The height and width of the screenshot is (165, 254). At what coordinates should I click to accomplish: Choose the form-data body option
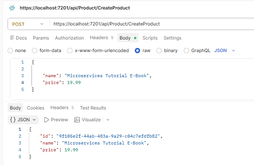click(46, 51)
